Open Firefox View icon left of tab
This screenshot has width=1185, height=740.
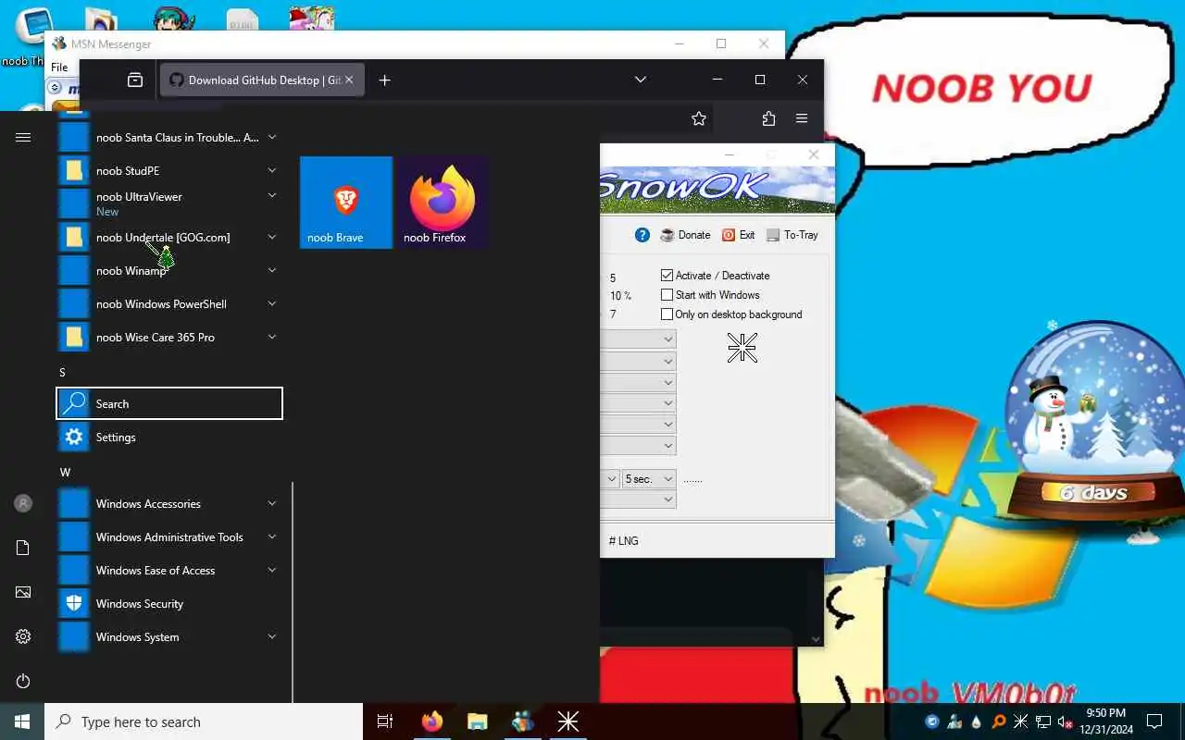click(135, 80)
